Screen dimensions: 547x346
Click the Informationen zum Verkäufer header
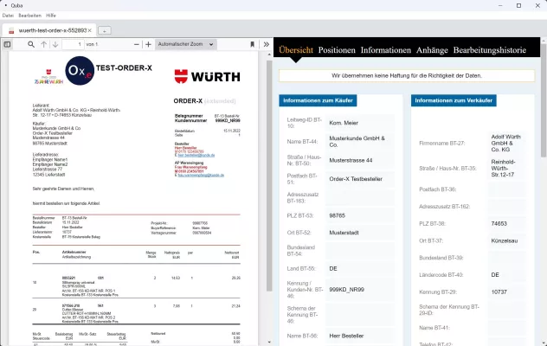(454, 100)
